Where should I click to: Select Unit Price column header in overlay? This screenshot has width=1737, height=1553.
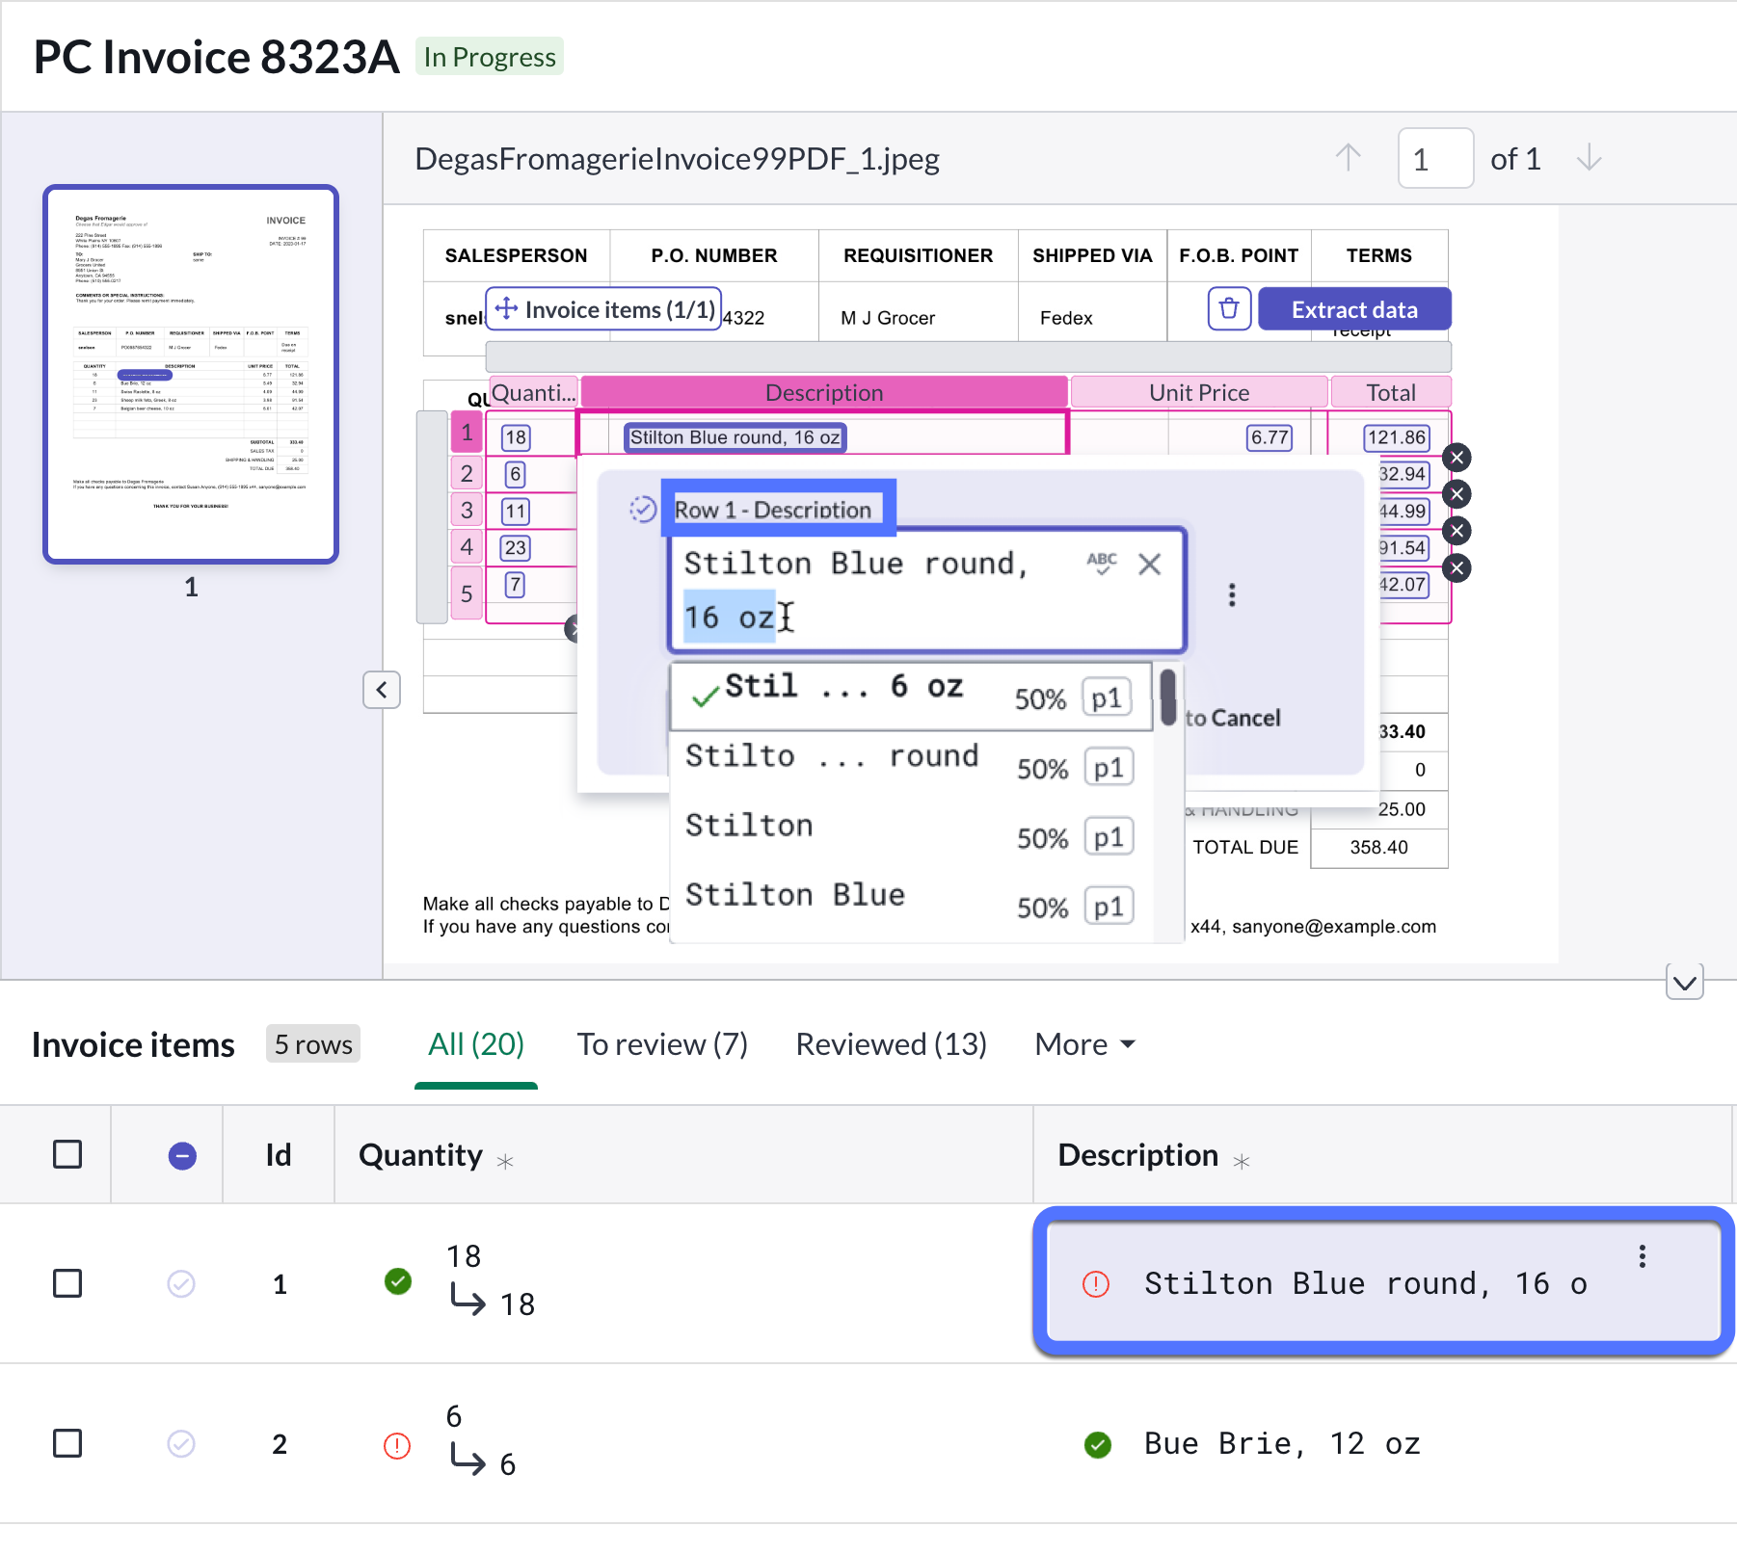(x=1199, y=392)
